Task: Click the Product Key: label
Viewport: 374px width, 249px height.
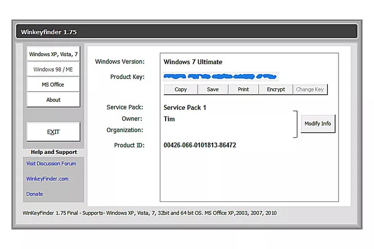Action: pyautogui.click(x=127, y=77)
